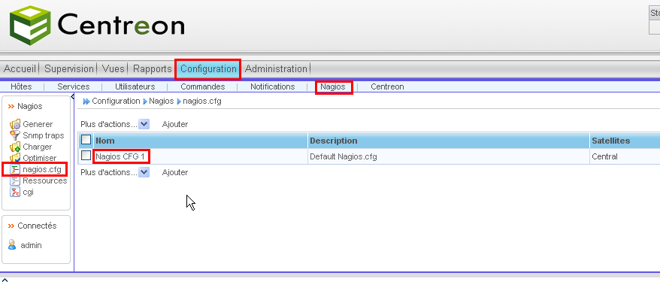
Task: Click the nagios.cfg file icon
Action: pos(15,170)
